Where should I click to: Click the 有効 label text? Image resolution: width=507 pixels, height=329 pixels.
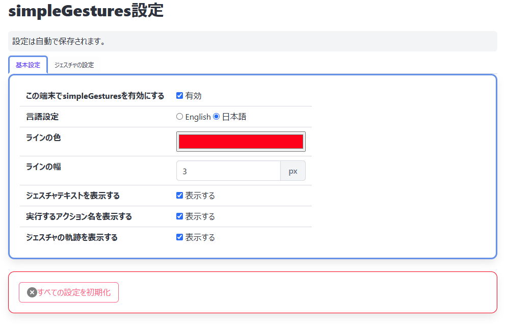[x=193, y=96]
